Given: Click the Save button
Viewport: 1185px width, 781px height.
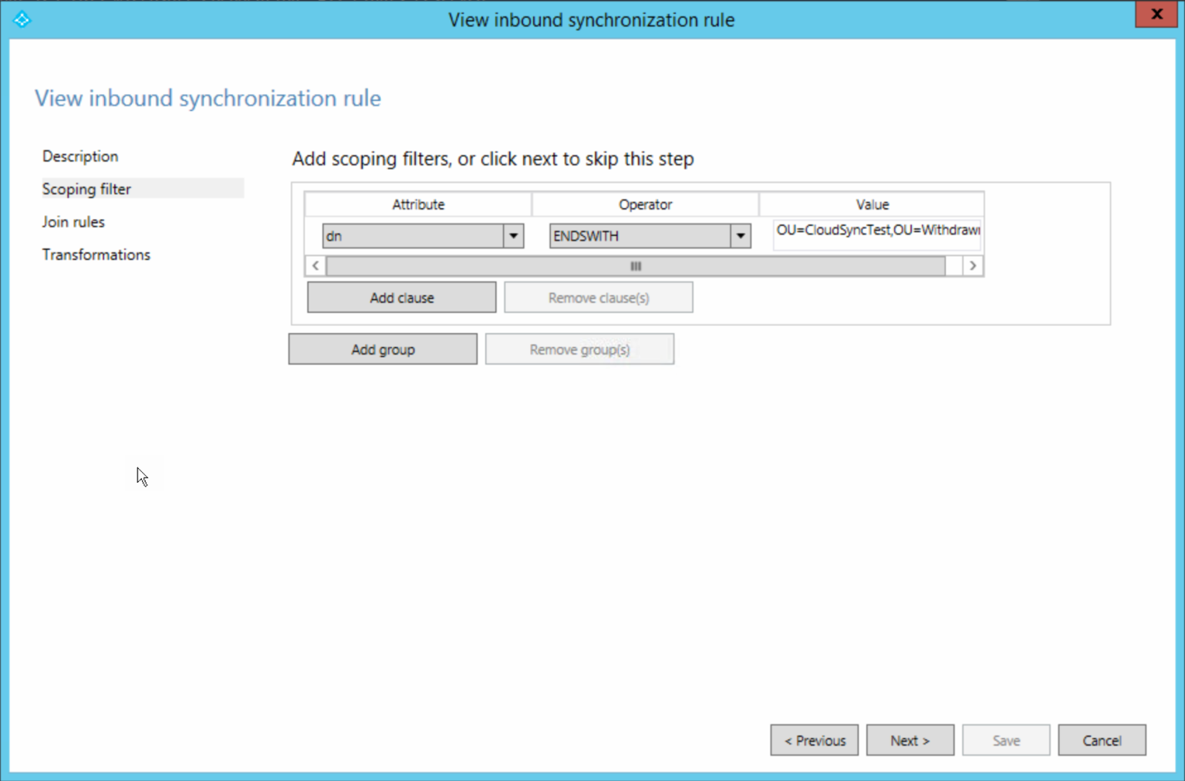Looking at the screenshot, I should pyautogui.click(x=1005, y=739).
